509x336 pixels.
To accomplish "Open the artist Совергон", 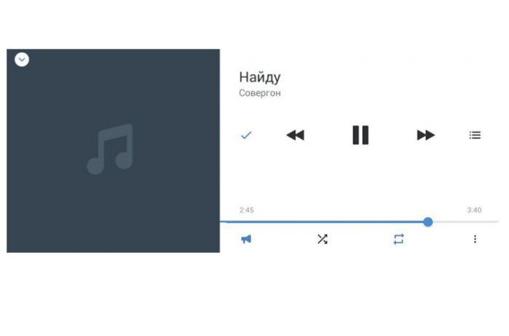I will pos(260,93).
